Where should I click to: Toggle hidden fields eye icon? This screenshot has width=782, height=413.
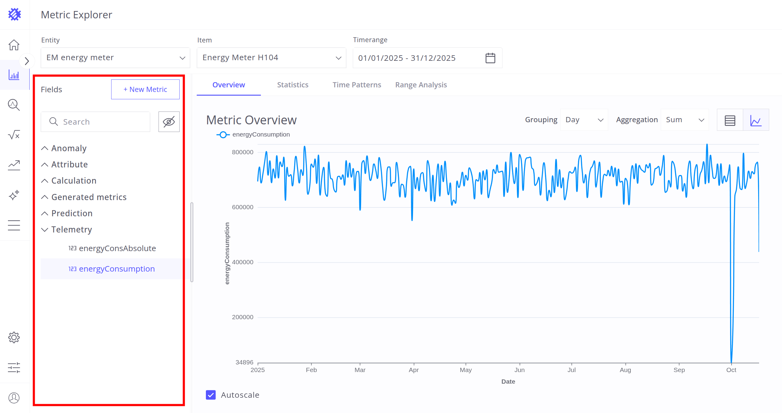click(x=169, y=122)
